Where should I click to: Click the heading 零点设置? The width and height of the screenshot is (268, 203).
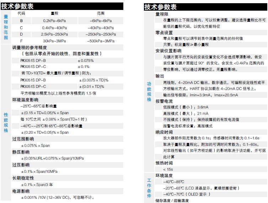[164, 32]
